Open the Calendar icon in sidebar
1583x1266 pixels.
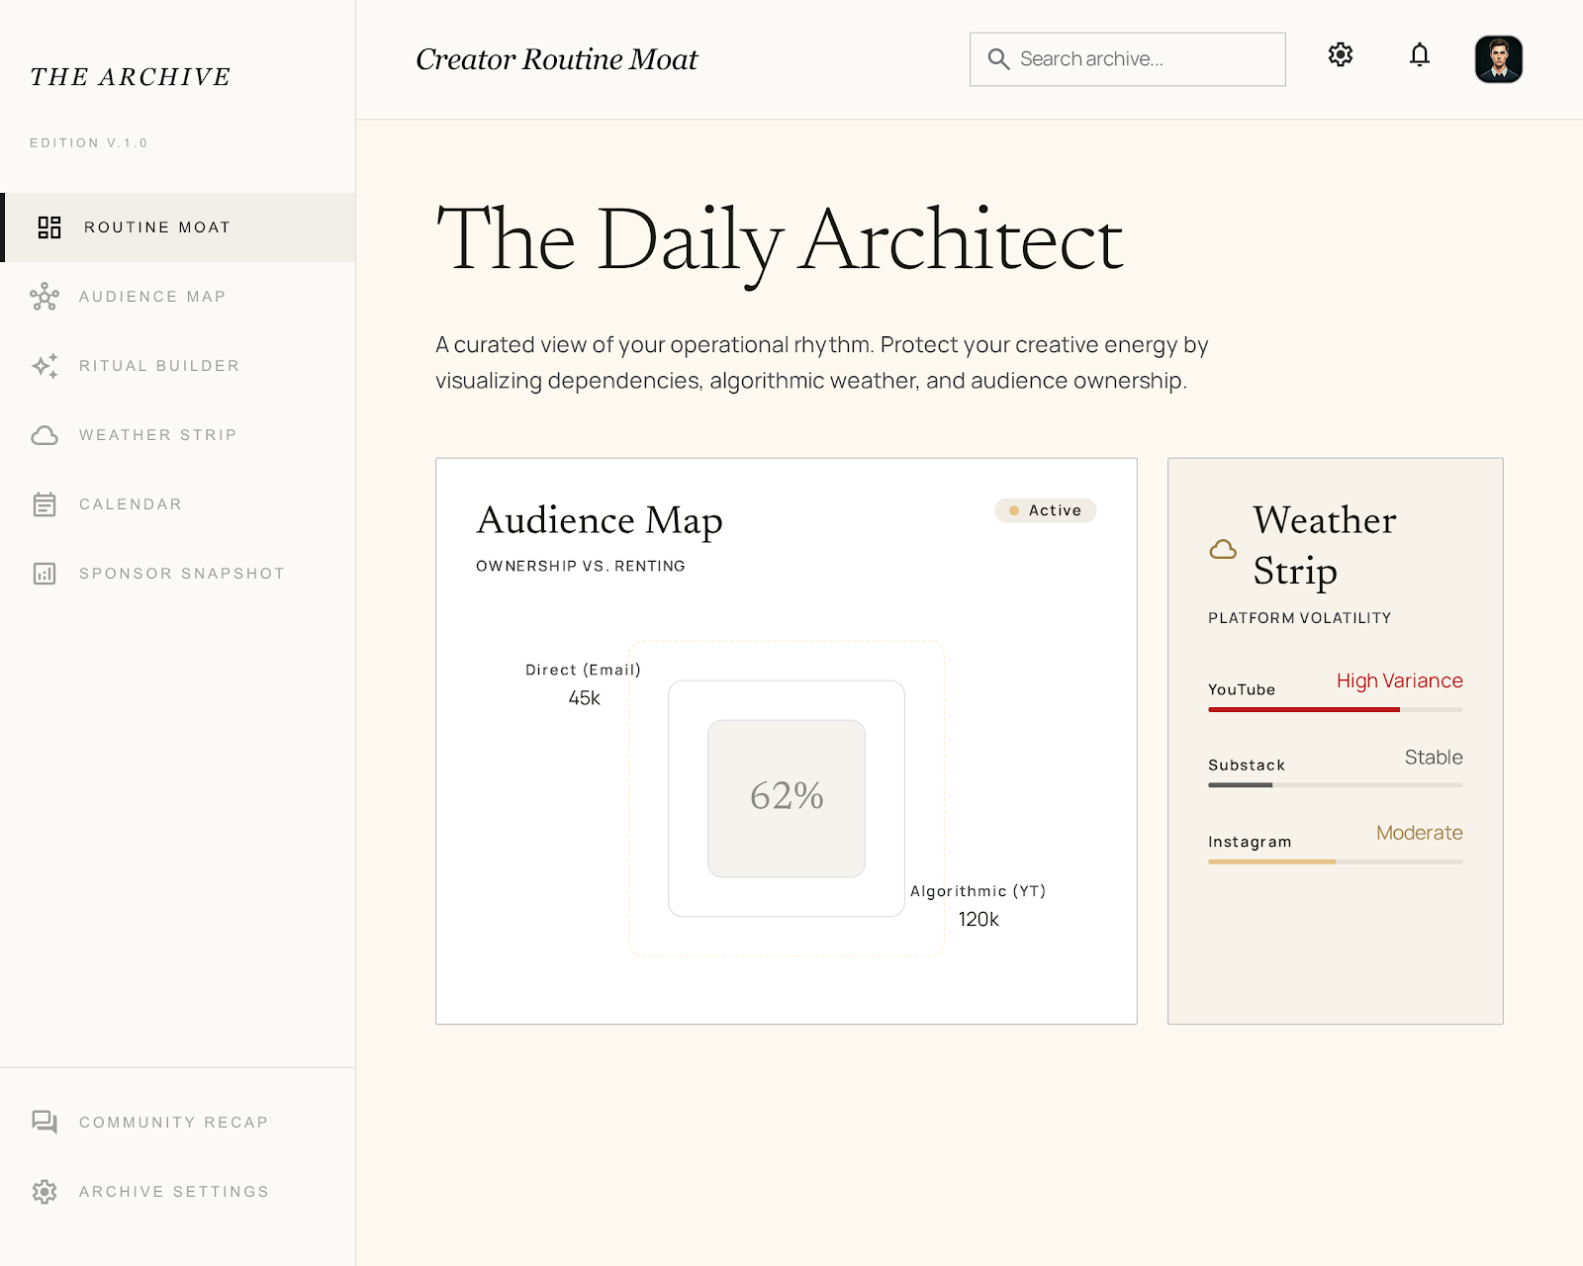(x=44, y=503)
